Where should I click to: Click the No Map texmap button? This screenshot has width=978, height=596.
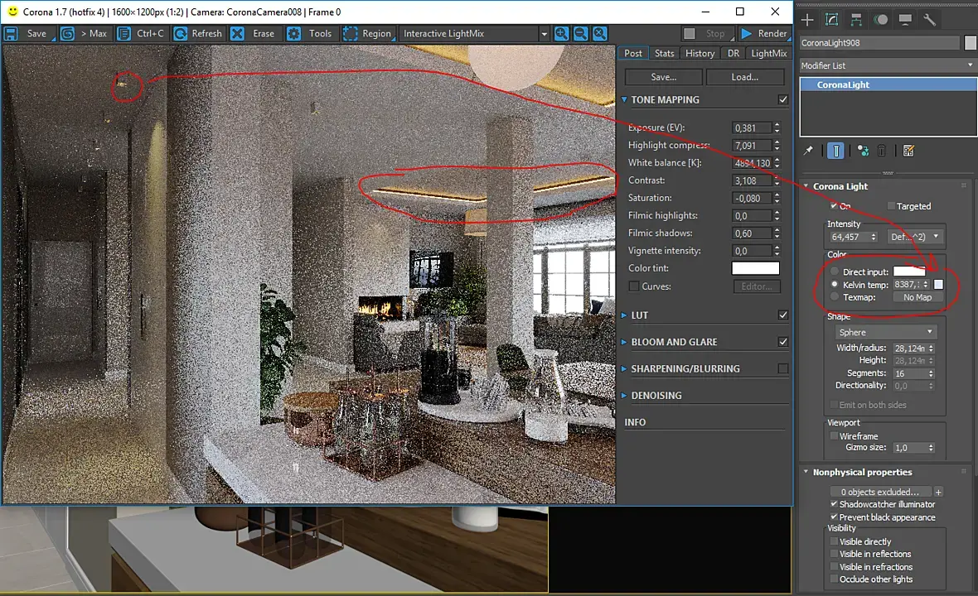[917, 297]
